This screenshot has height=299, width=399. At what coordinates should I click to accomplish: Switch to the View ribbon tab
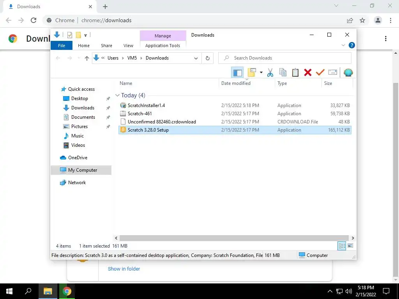(128, 46)
